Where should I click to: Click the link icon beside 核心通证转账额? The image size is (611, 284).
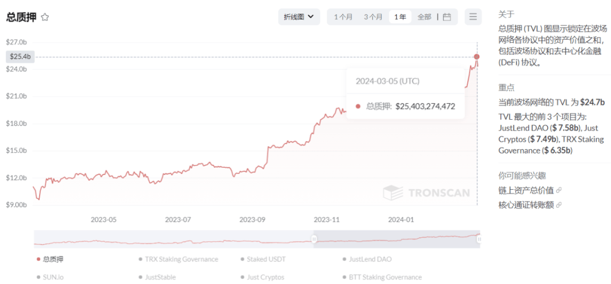point(559,205)
